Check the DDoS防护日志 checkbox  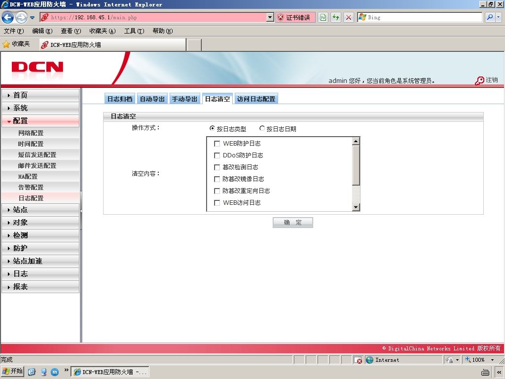coord(217,155)
